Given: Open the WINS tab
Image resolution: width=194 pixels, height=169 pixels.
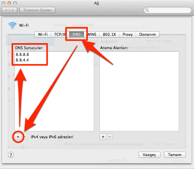Looking at the screenshot, I should pos(92,34).
